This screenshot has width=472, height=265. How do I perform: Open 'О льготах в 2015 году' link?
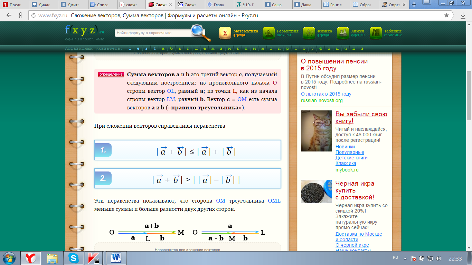coord(326,94)
